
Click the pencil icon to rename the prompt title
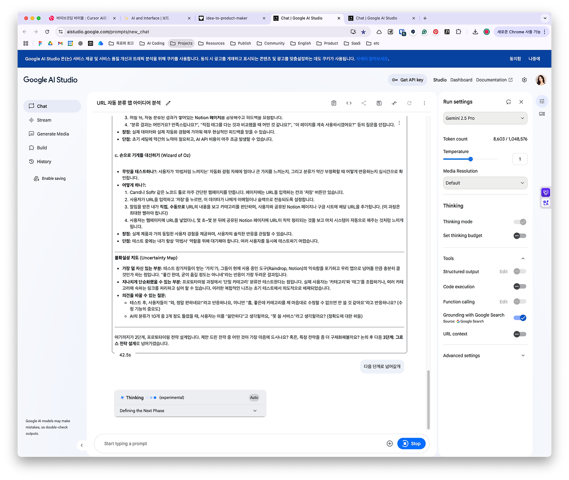click(x=168, y=103)
